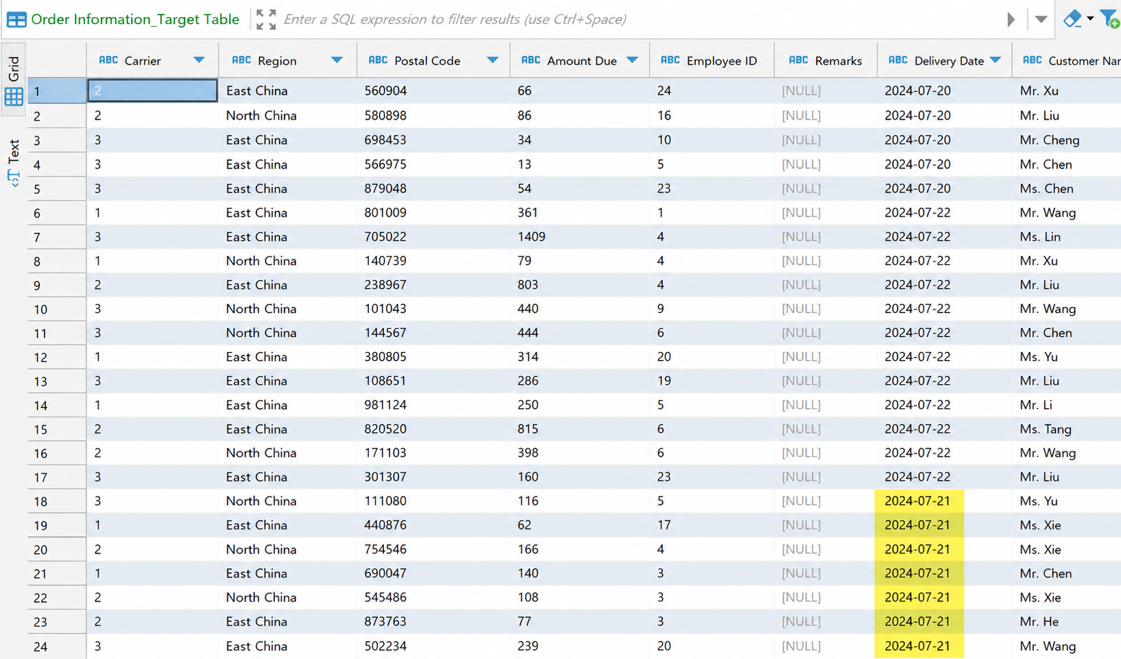Click amount due 803 cell
Viewport: 1121px width, 659px height.
[x=580, y=284]
